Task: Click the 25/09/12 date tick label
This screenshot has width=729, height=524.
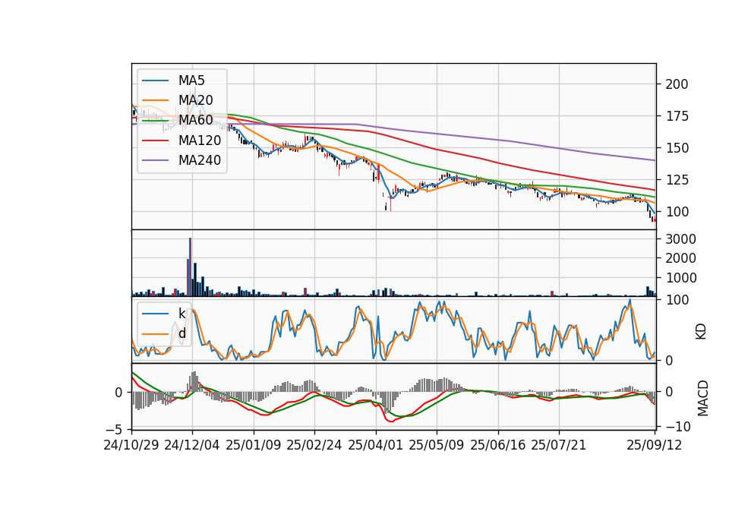Action: point(654,446)
